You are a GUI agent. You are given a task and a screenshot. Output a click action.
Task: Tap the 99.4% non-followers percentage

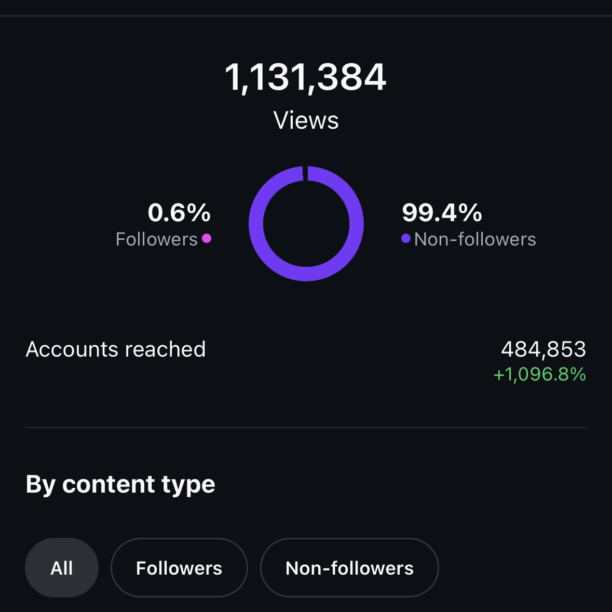442,213
